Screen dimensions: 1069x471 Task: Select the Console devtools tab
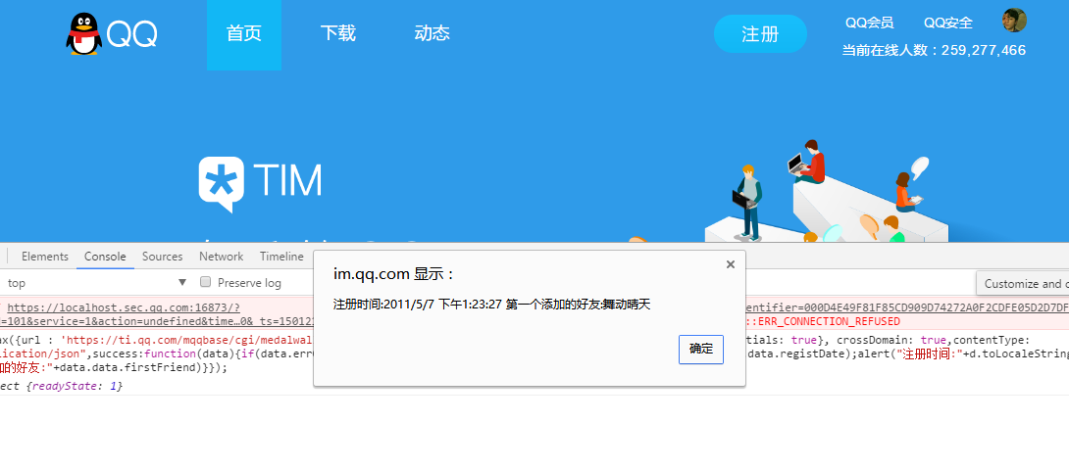(x=105, y=257)
